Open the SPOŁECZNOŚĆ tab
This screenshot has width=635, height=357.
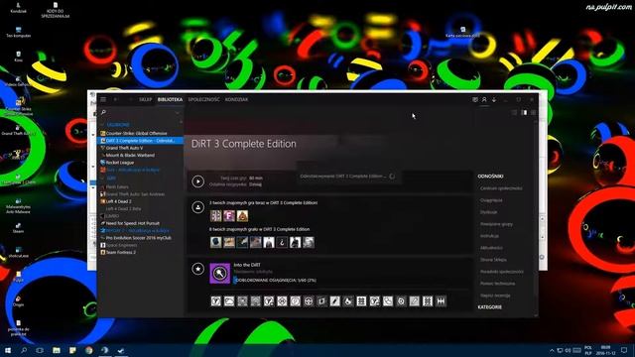203,99
